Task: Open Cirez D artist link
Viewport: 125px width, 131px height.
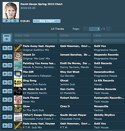Action: pos(65,106)
